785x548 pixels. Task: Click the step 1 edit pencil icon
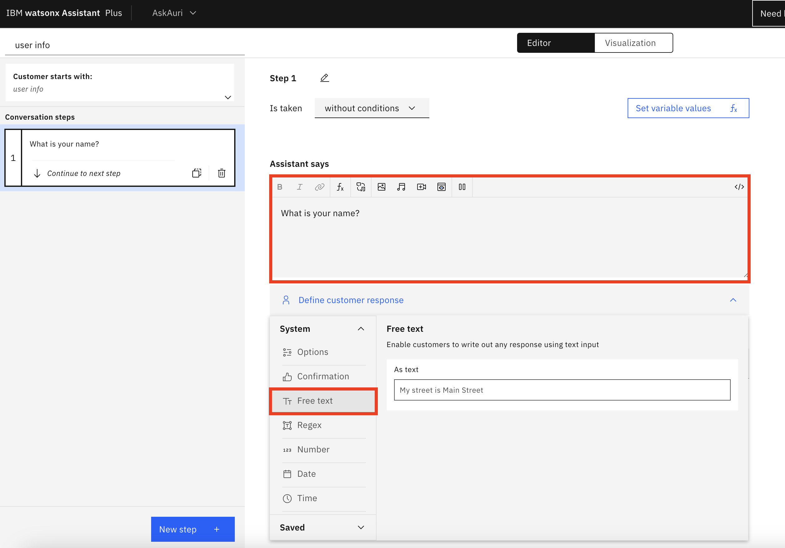pos(324,78)
